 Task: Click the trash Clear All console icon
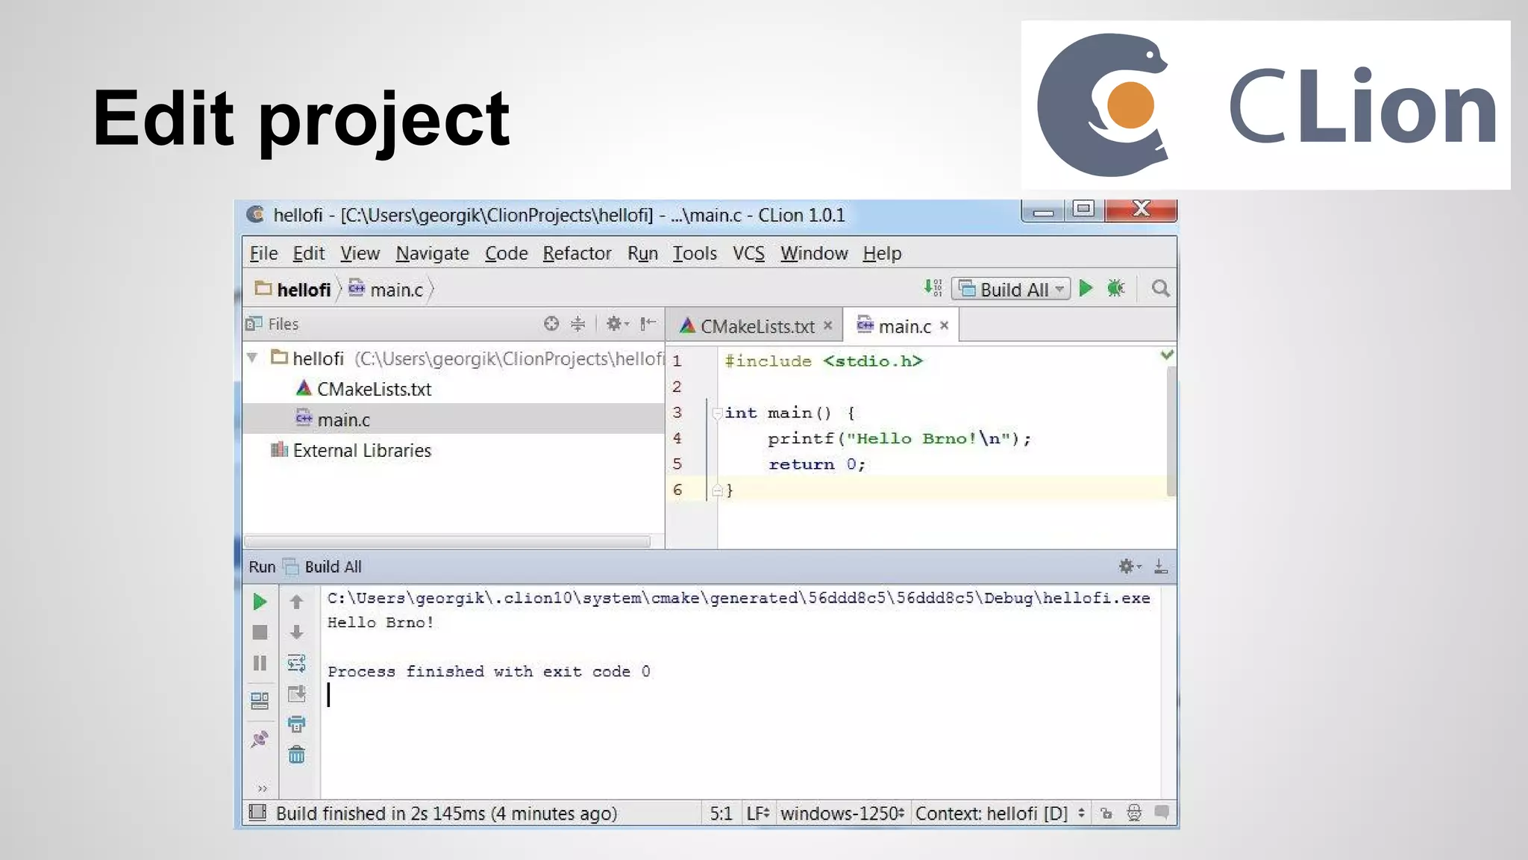click(x=296, y=755)
